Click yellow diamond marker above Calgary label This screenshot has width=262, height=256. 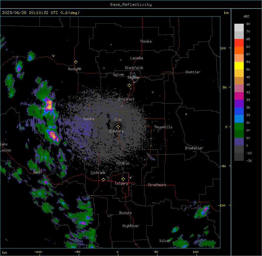pos(123,179)
